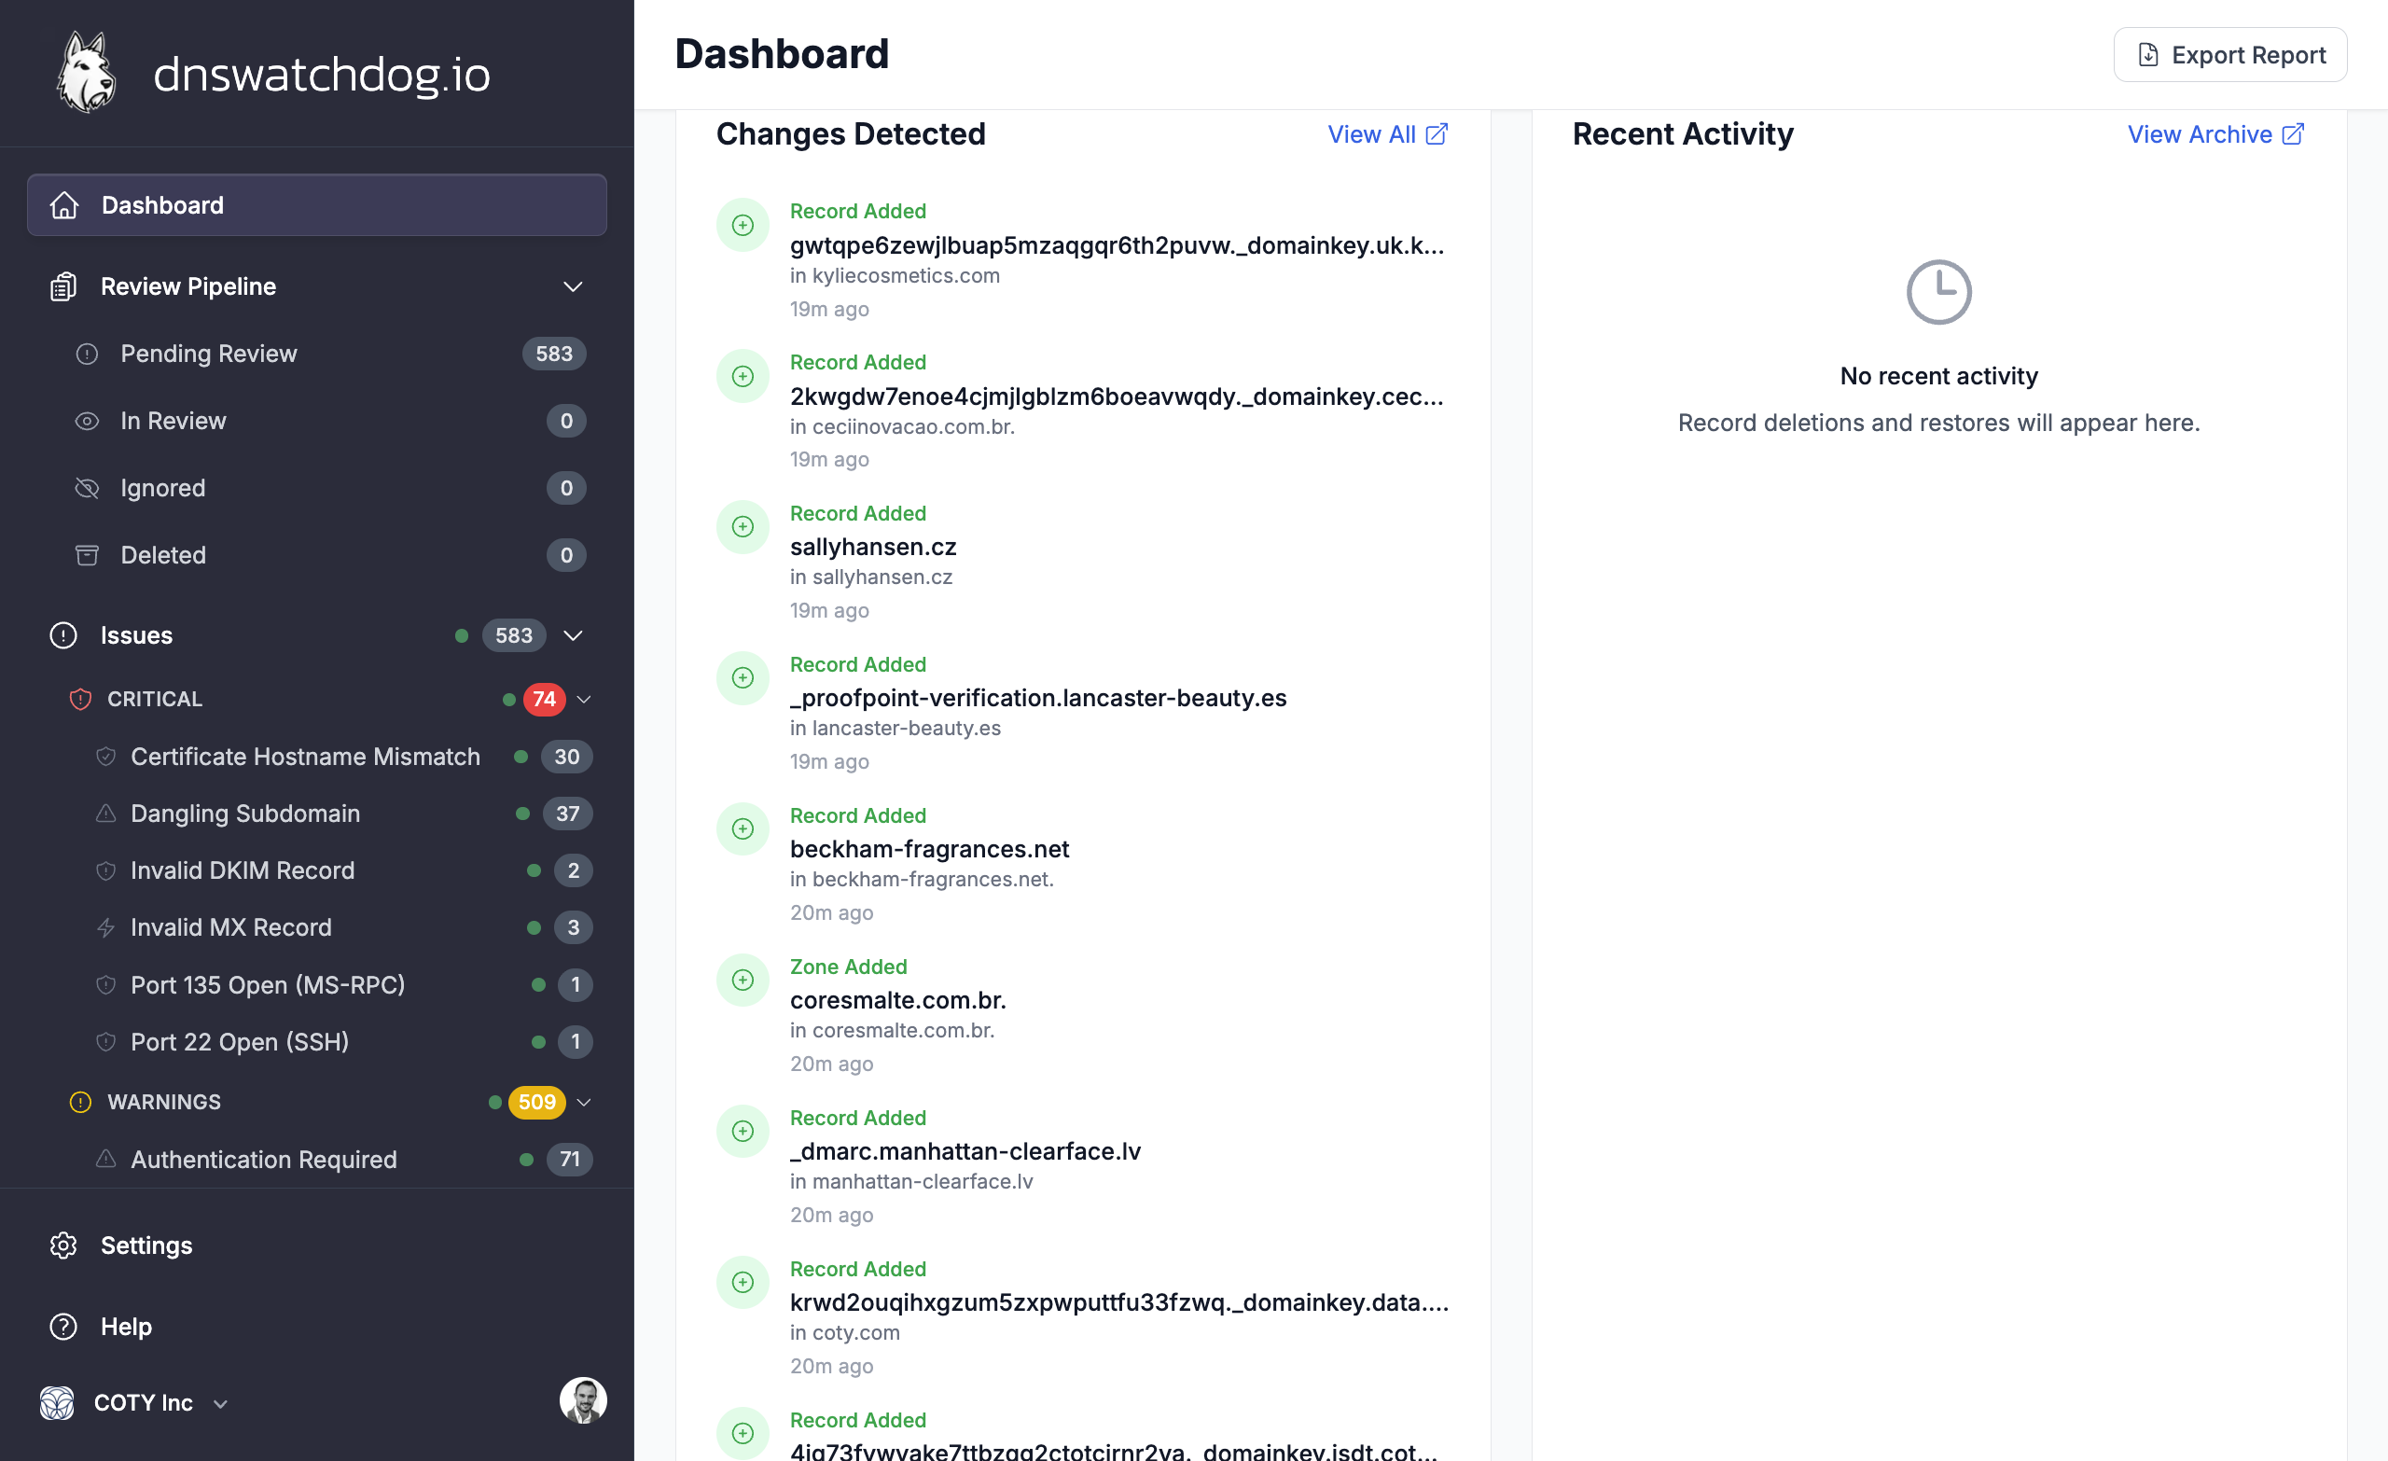The width and height of the screenshot is (2388, 1461).
Task: Open the Help page
Action: [317, 1328]
